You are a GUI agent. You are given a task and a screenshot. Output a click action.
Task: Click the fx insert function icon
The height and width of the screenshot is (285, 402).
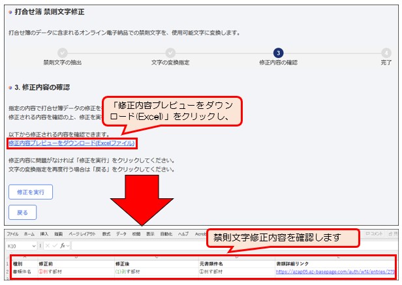(62, 246)
